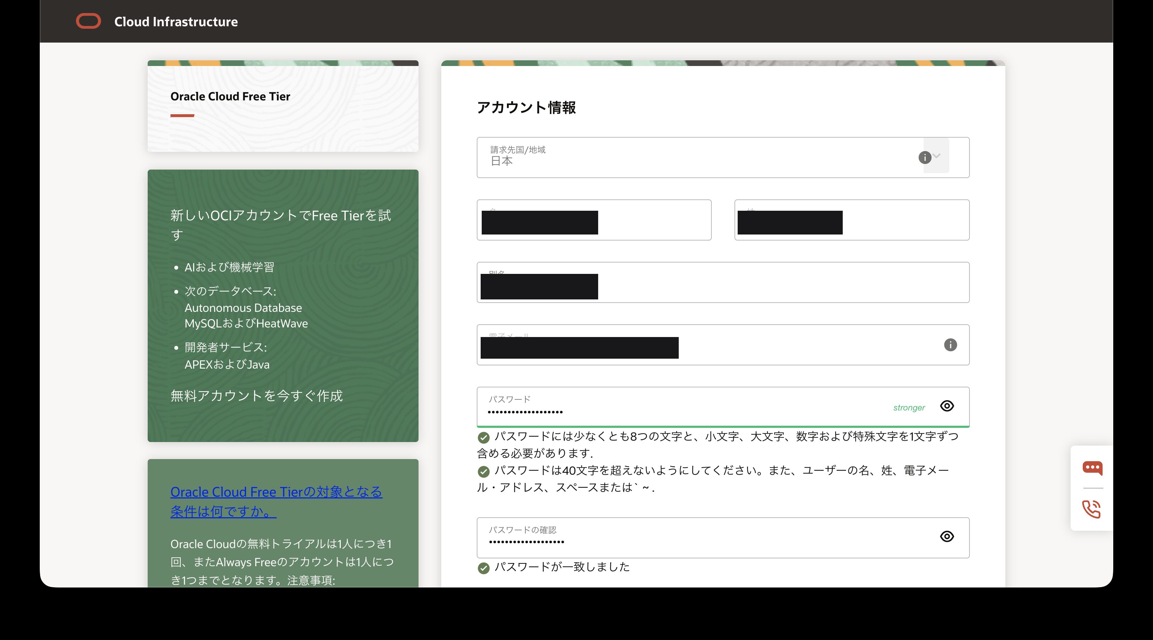1153x640 pixels.
Task: Click into the パスワード input field
Action: (723, 407)
